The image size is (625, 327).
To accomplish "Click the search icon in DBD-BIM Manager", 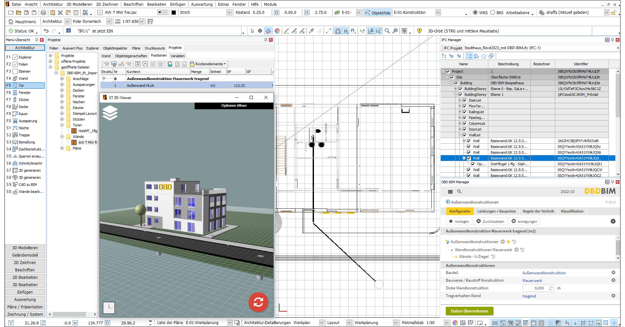I will (459, 192).
